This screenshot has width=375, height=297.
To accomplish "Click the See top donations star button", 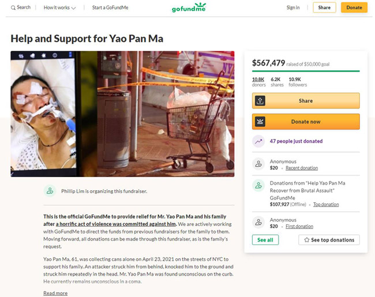I will click(329, 240).
